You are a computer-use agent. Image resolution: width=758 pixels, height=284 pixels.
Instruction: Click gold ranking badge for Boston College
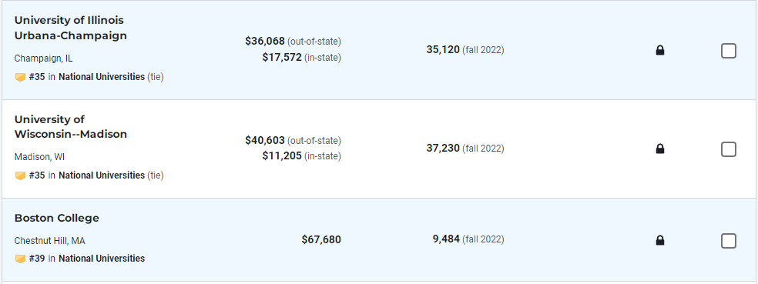pos(20,259)
